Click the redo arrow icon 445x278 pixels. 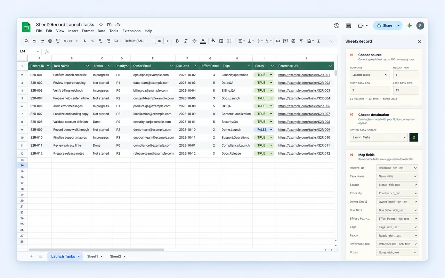pyautogui.click(x=42, y=41)
